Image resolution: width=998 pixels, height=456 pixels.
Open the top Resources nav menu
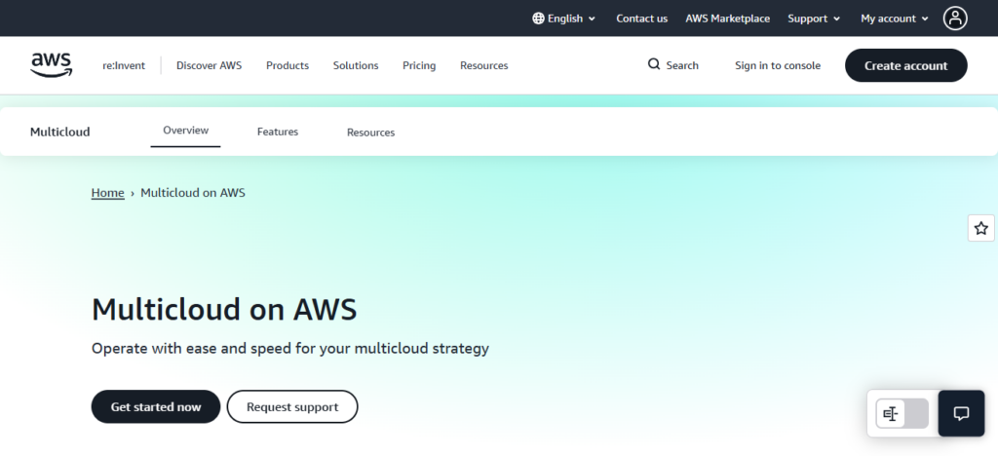(483, 65)
